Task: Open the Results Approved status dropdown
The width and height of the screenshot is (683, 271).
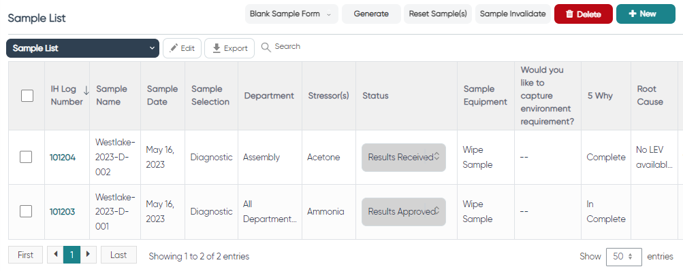Action: pyautogui.click(x=404, y=211)
